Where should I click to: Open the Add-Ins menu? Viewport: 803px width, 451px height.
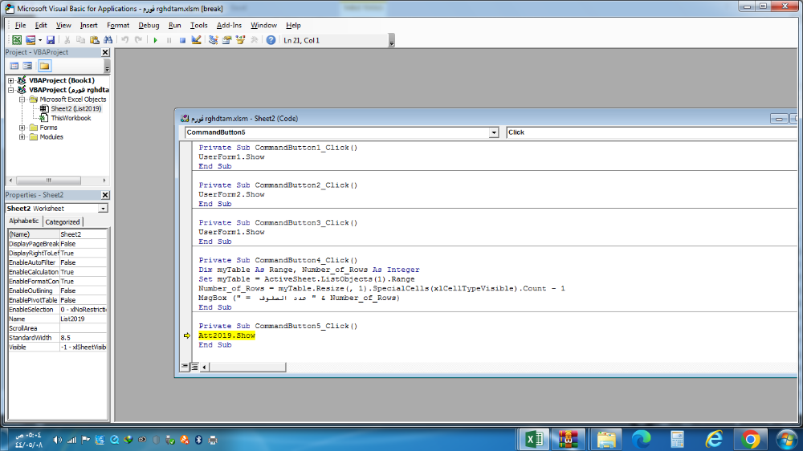(229, 25)
